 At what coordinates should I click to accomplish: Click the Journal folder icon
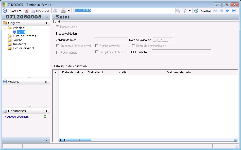click(x=10, y=40)
